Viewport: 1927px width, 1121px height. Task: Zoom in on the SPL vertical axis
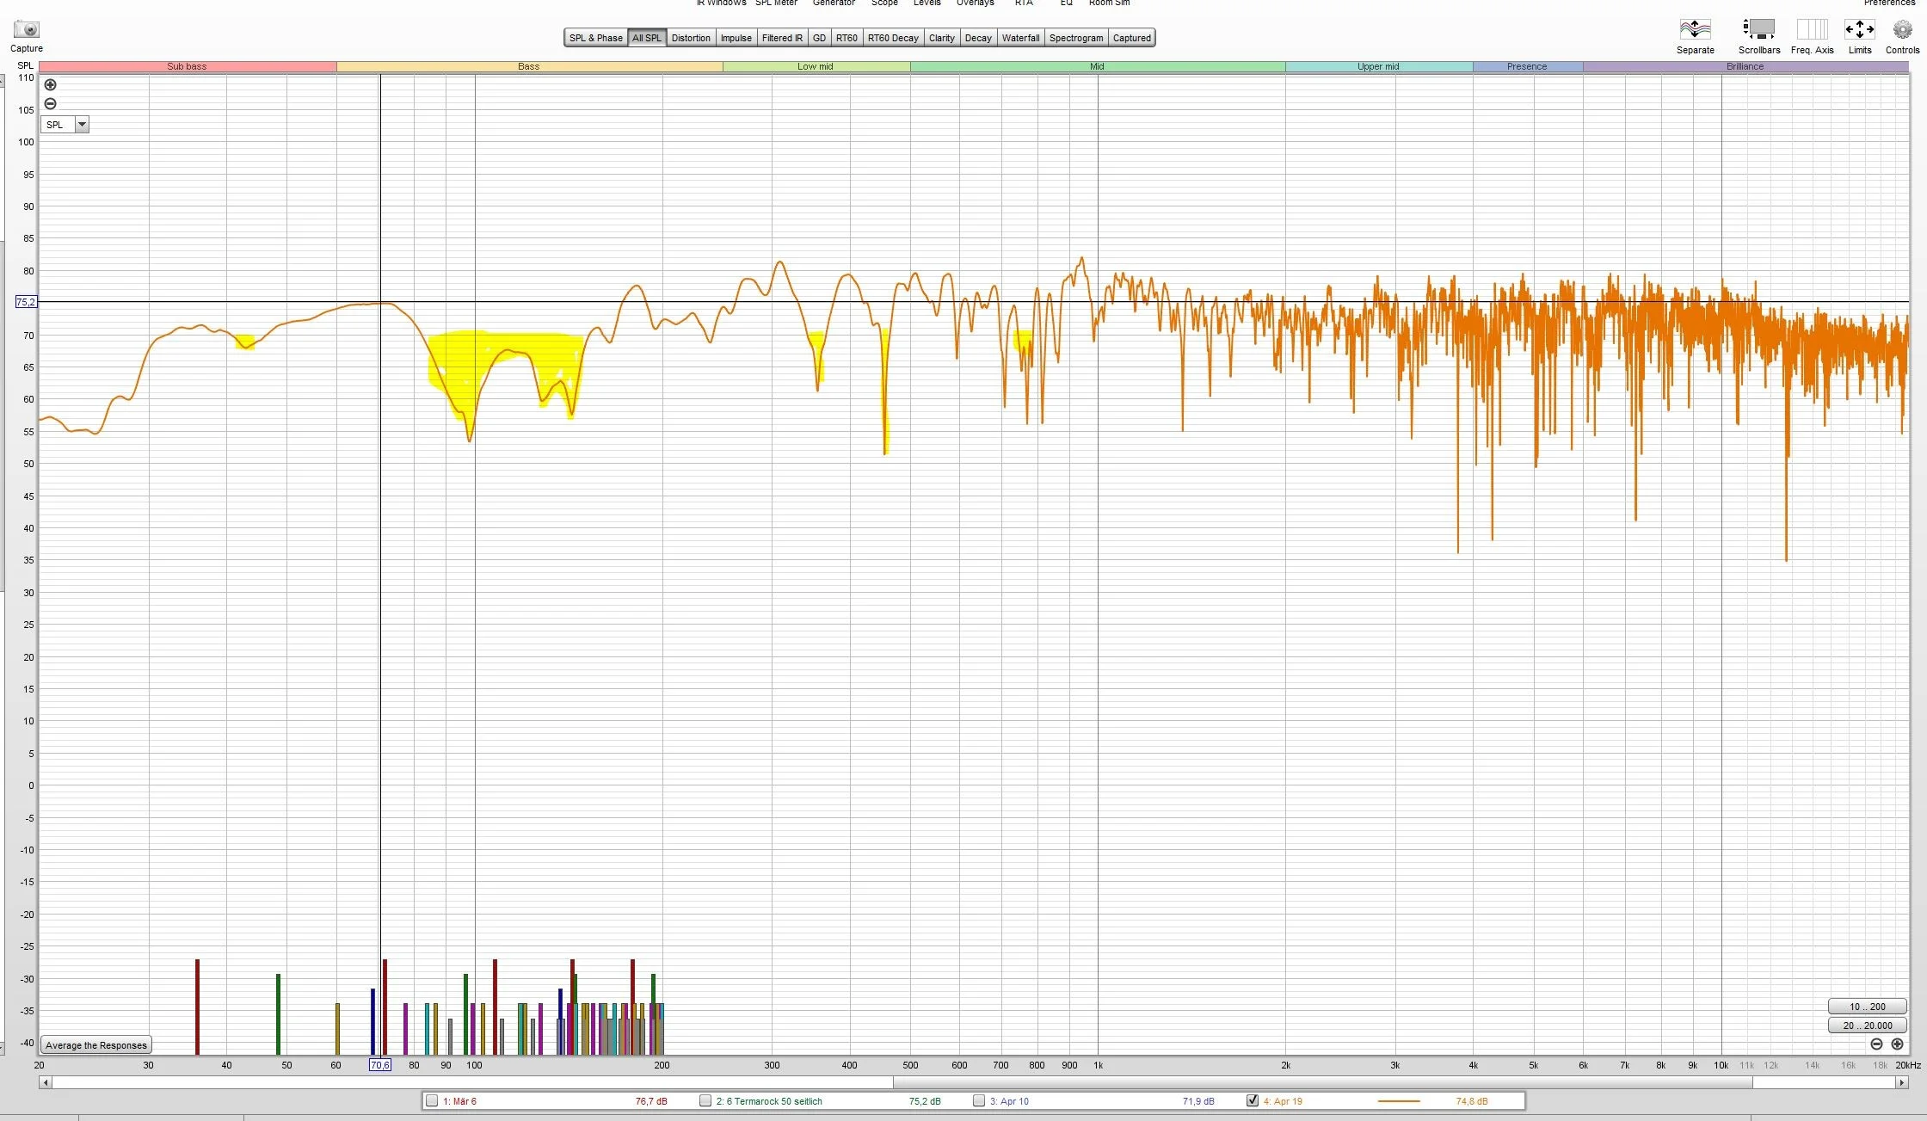[x=51, y=84]
